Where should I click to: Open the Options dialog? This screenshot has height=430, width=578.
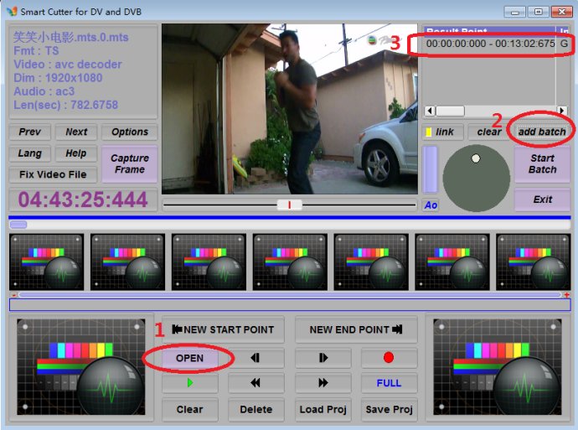[129, 132]
